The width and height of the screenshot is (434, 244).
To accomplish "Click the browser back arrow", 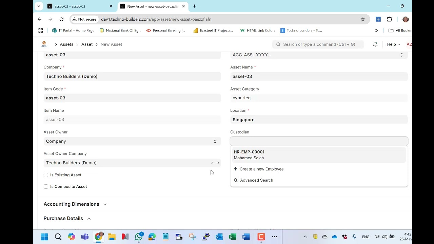I will (40, 19).
